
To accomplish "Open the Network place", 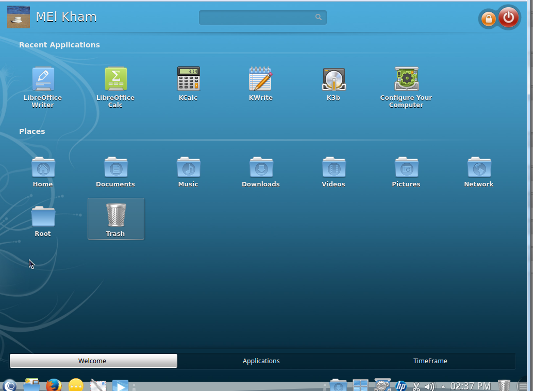I will (x=479, y=172).
